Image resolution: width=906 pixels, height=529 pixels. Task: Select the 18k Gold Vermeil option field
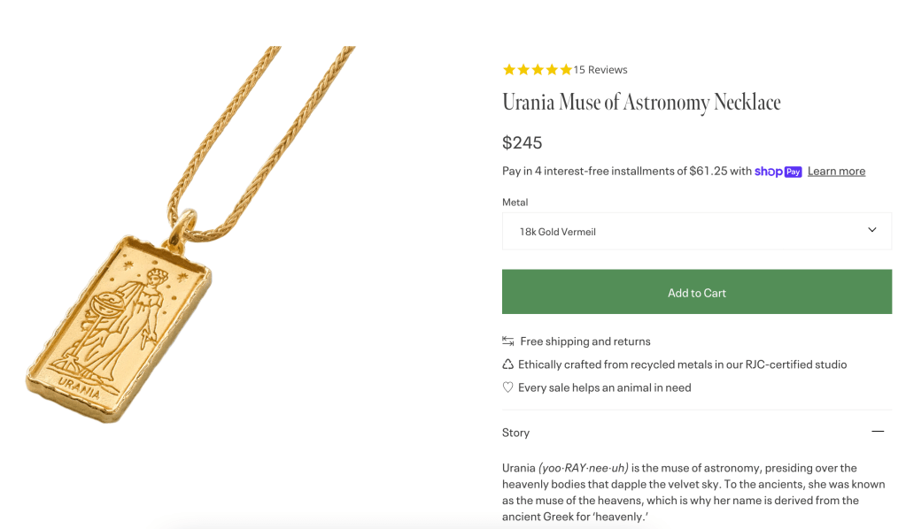(620, 231)
